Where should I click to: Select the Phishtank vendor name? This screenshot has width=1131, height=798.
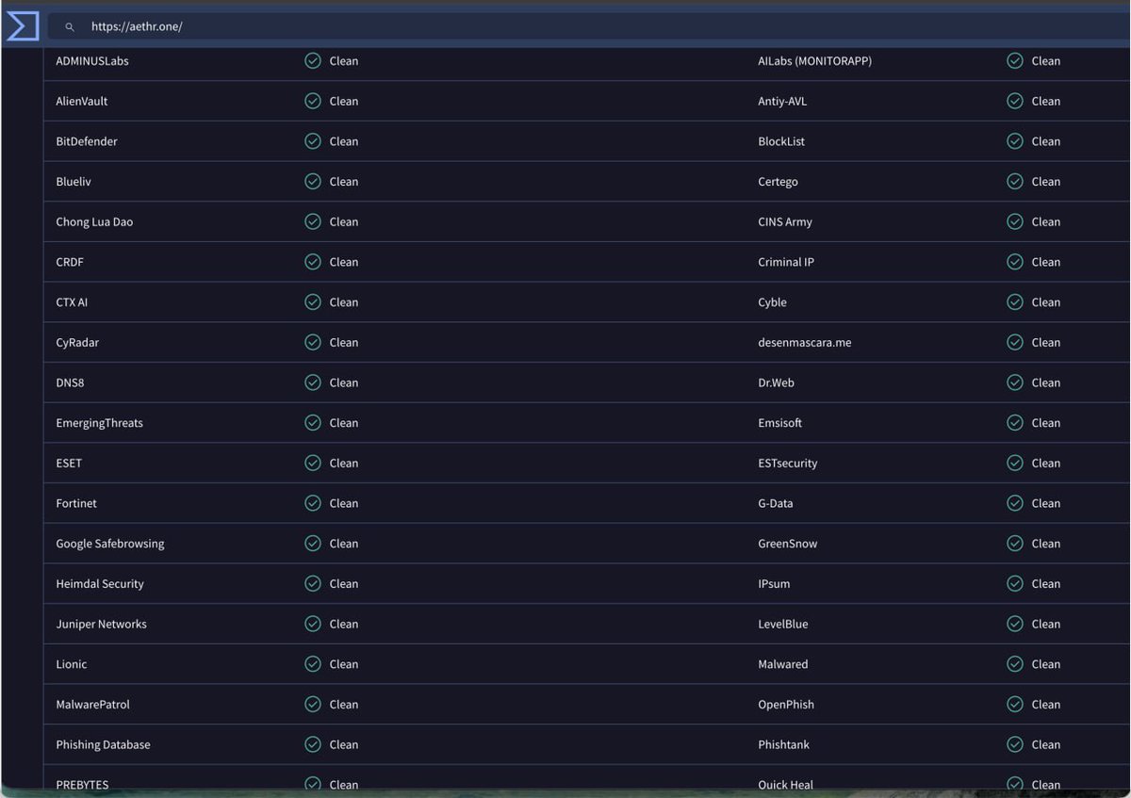784,744
